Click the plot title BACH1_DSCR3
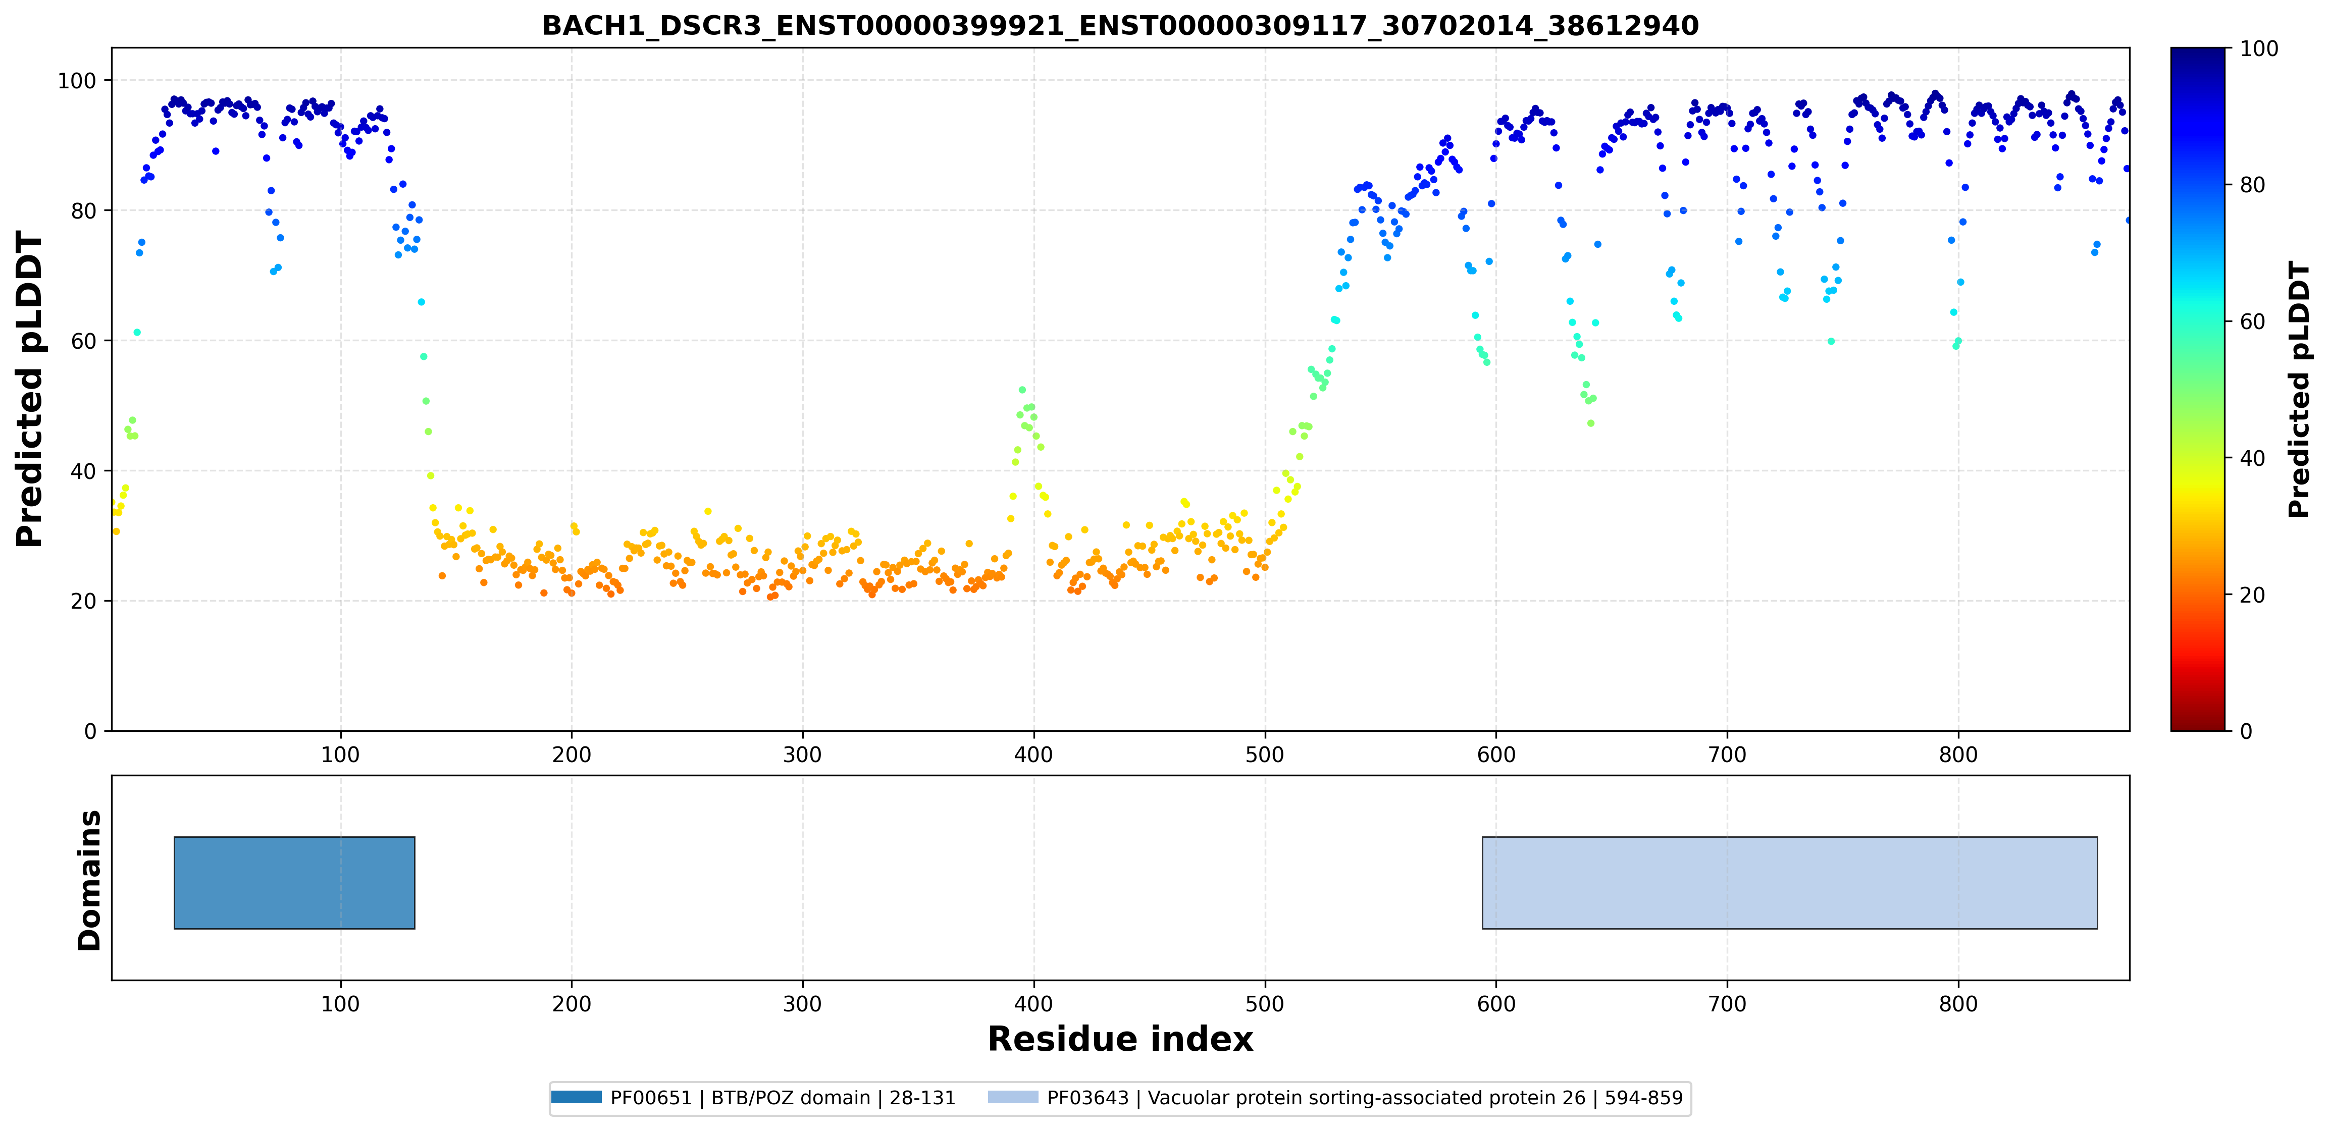 point(1120,25)
